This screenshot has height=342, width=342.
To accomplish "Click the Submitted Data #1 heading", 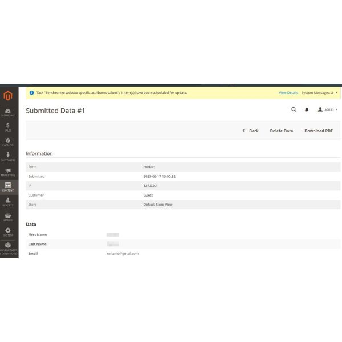I will coord(55,111).
